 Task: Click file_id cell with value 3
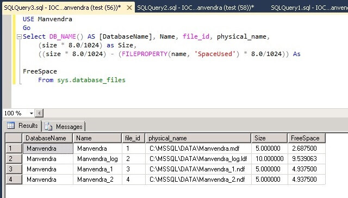click(134, 169)
